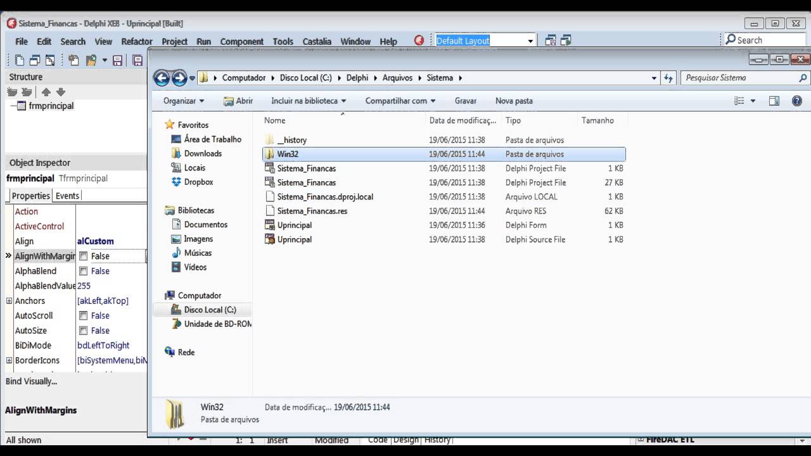The height and width of the screenshot is (456, 811).
Task: Select frmprincipal in the Structure tree
Action: click(51, 106)
